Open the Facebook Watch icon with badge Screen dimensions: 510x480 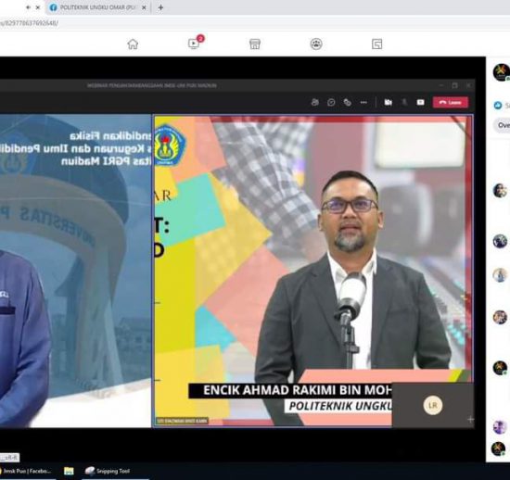[x=195, y=43]
